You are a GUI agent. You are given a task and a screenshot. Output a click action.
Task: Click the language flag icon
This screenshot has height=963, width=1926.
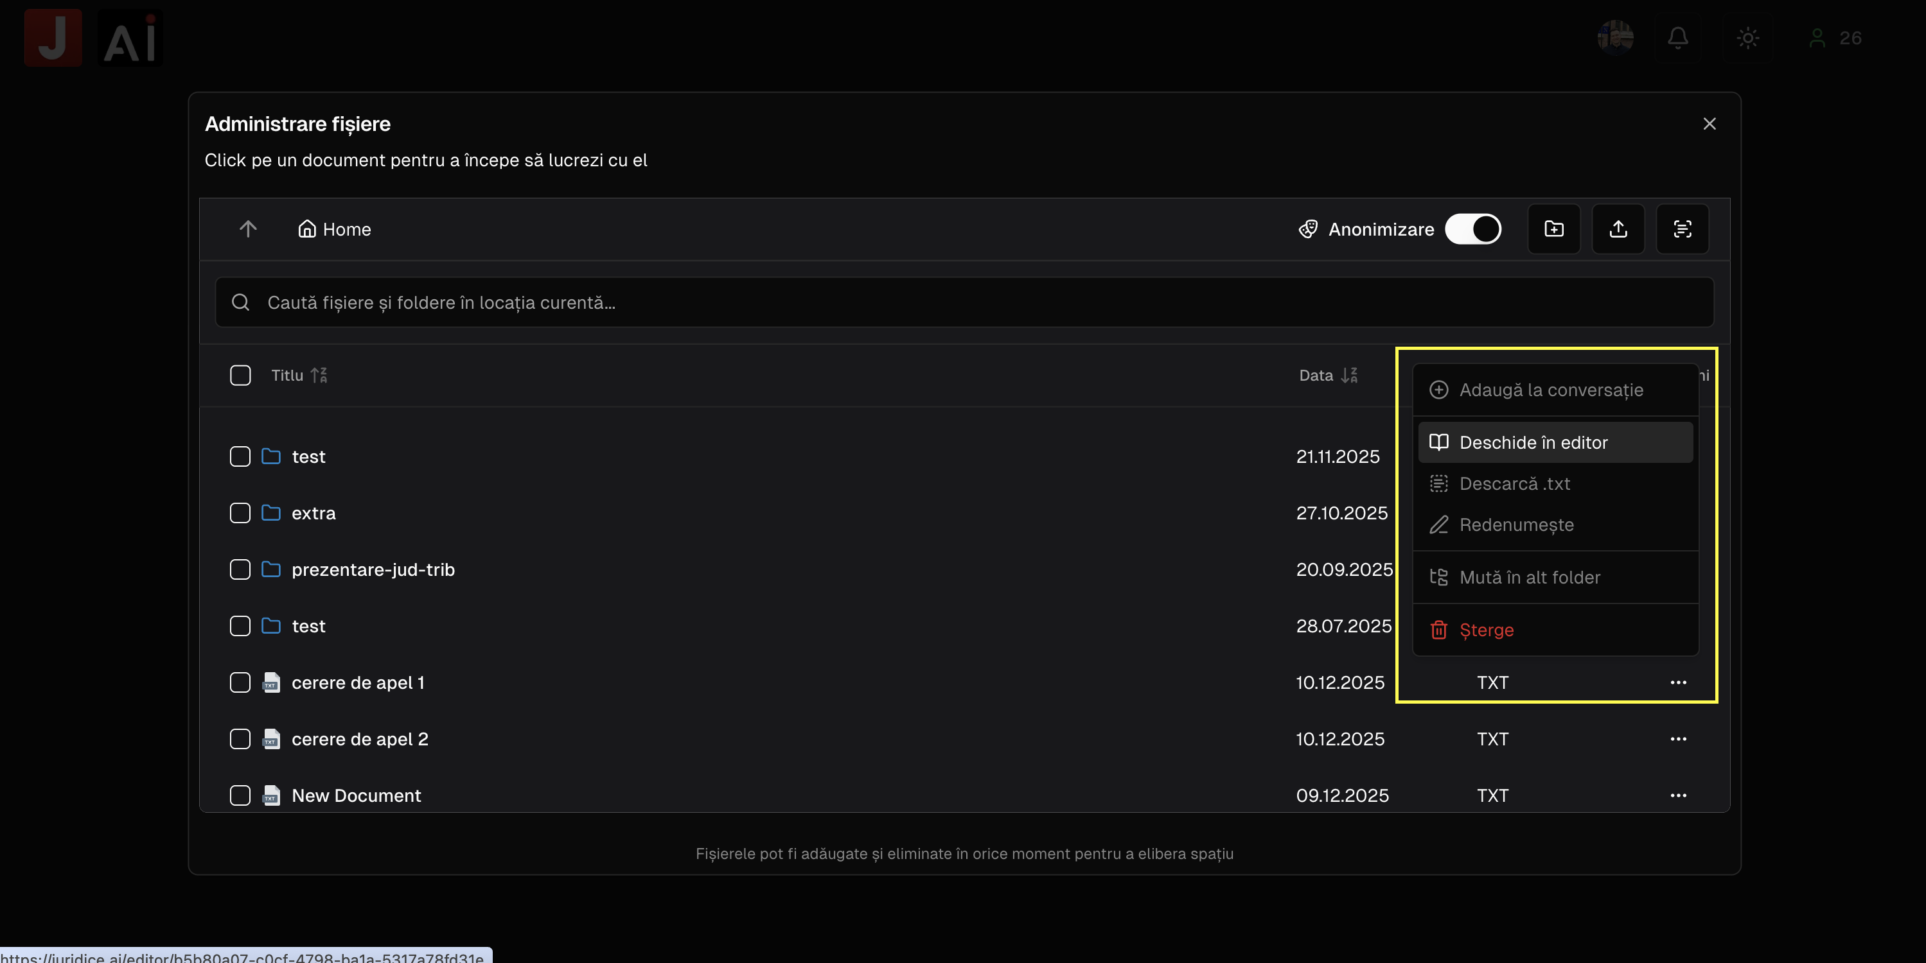pos(1615,37)
